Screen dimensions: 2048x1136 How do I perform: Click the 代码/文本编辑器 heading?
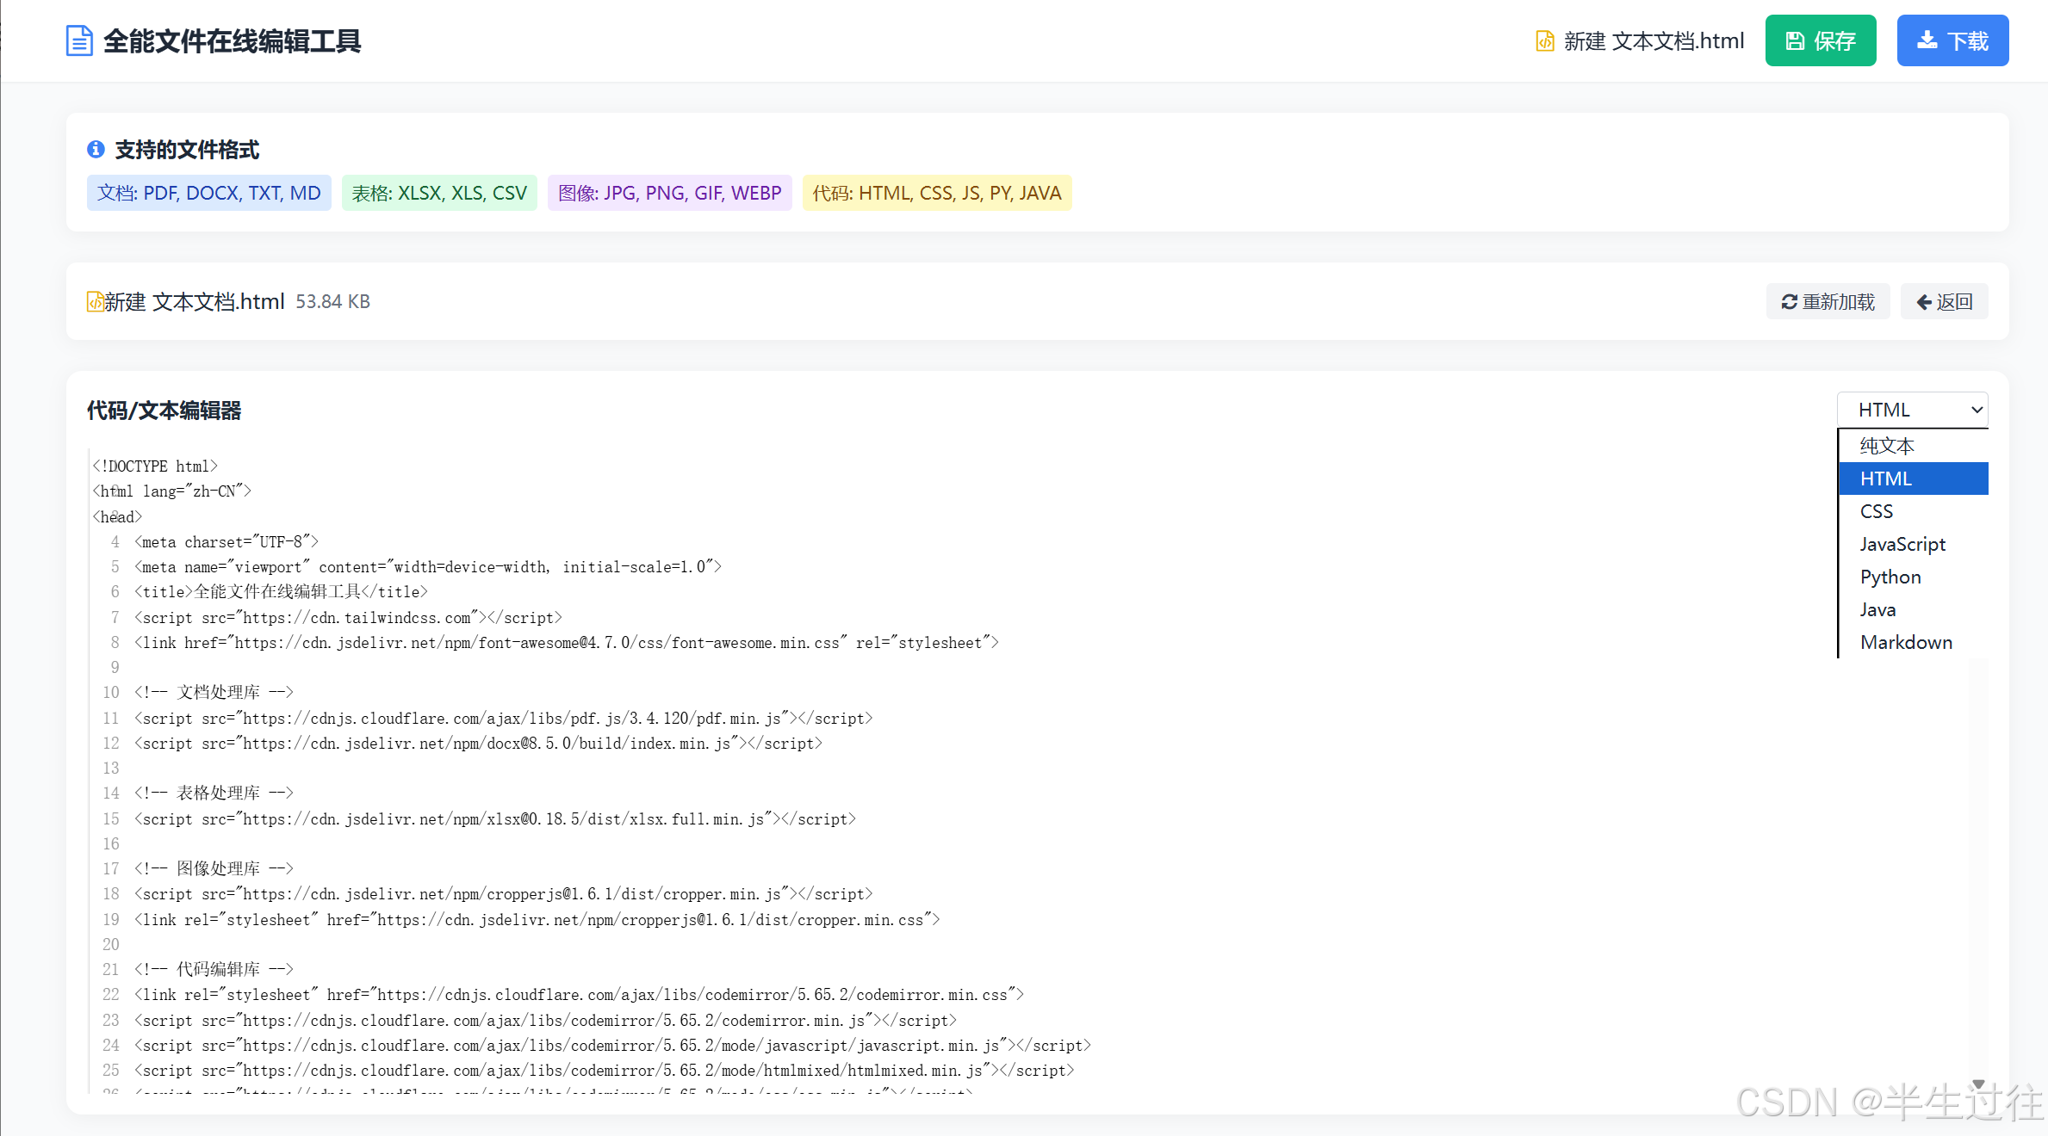coord(164,411)
